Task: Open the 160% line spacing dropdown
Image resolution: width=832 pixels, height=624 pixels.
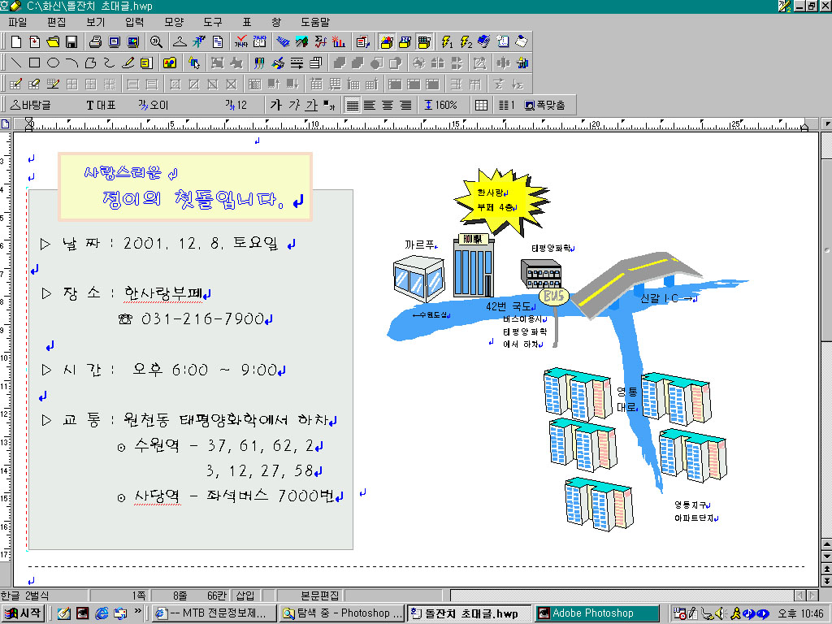Action: coord(441,105)
